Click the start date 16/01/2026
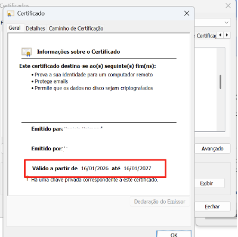The image size is (238, 237). 95,168
